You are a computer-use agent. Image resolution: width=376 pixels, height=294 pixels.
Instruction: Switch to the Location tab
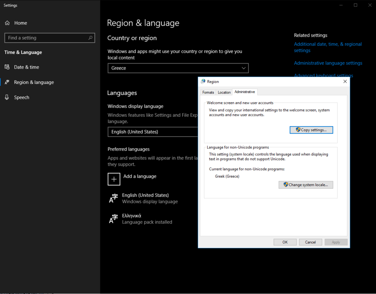(x=224, y=92)
